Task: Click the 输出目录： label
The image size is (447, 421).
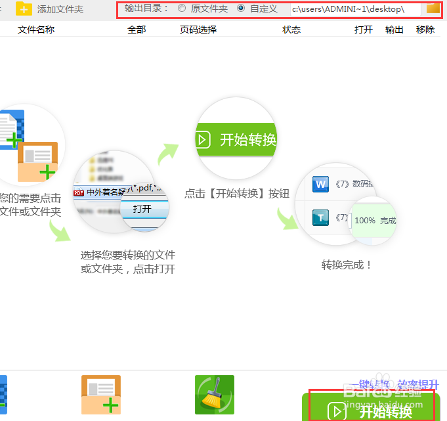Action: pyautogui.click(x=146, y=9)
